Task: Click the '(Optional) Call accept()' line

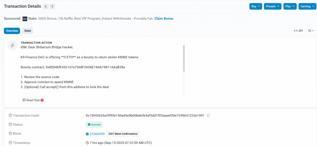Action: tap(65, 87)
